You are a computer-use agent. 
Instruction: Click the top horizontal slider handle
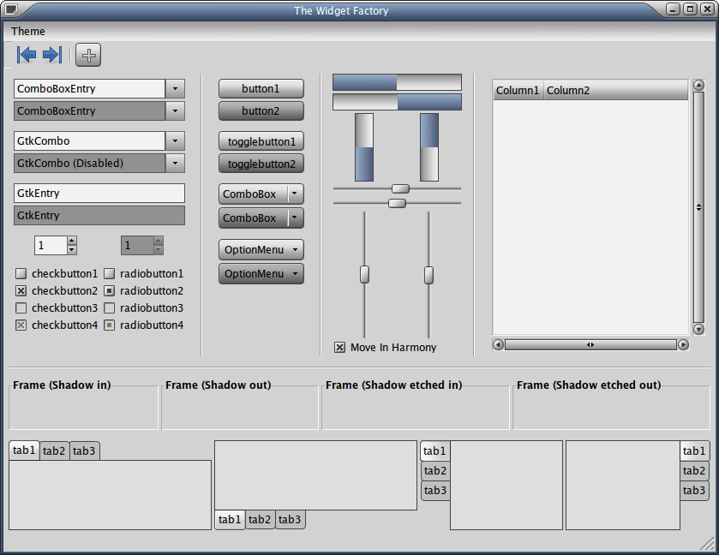coord(400,188)
